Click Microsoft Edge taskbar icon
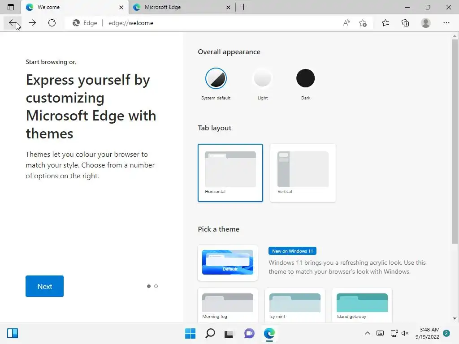Viewport: 459px width, 344px height. (x=269, y=333)
